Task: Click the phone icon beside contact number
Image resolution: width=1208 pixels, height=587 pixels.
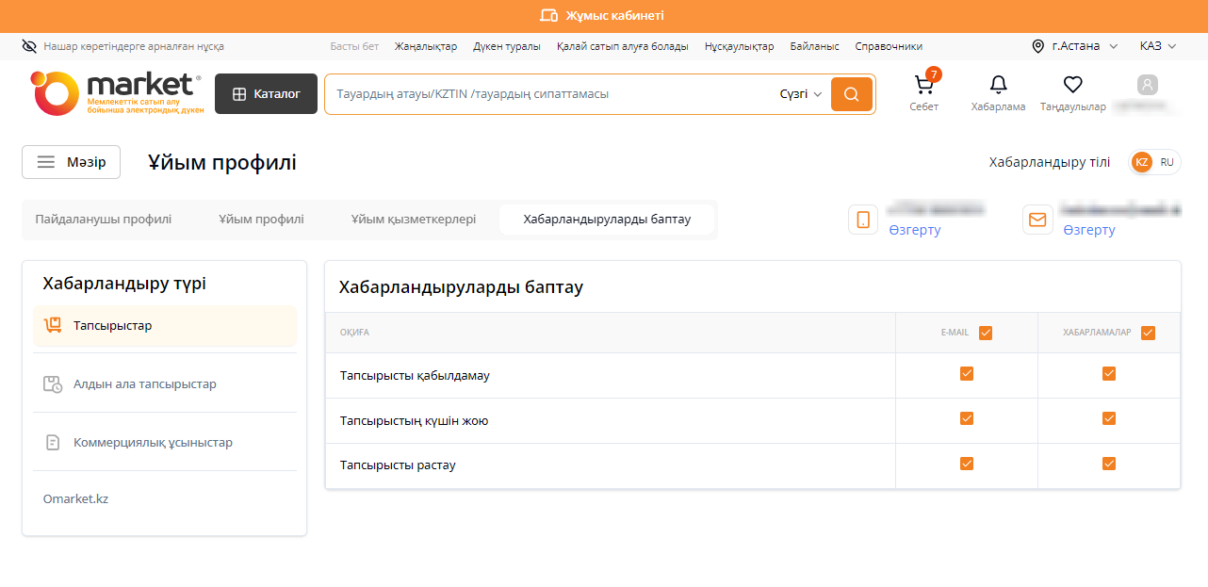Action: 863,220
